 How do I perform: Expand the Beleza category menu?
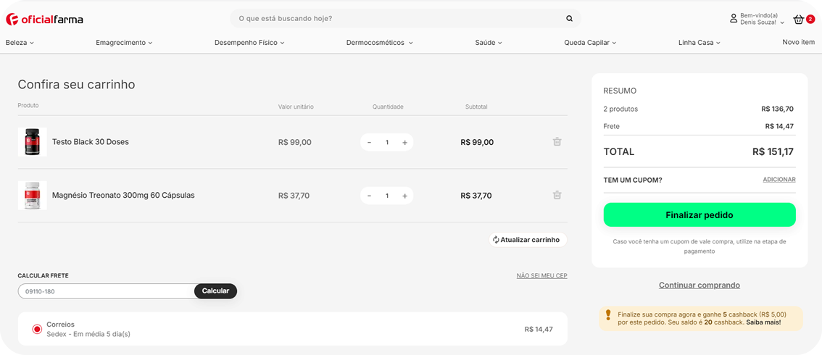tap(20, 43)
